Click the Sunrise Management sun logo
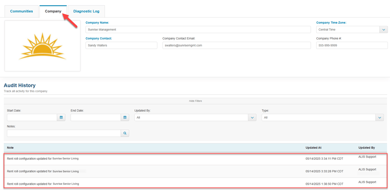The width and height of the screenshot is (390, 190). tap(42, 46)
